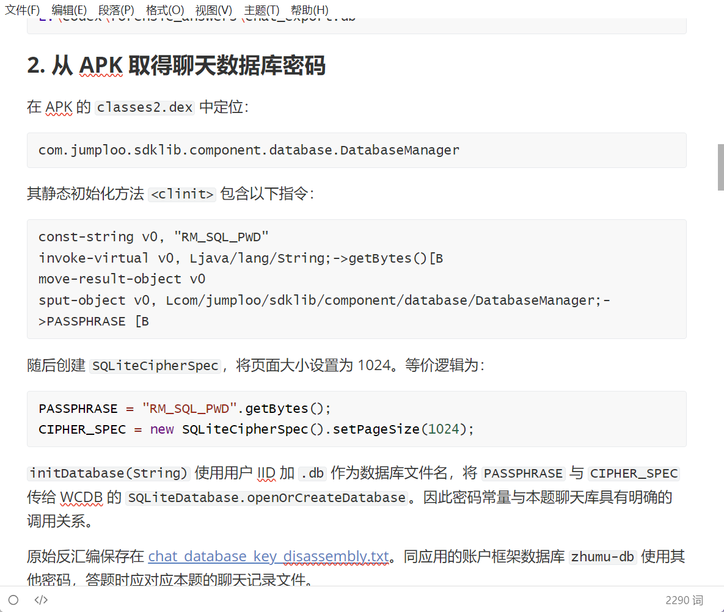
Task: Open the 文件(F) menu
Action: pyautogui.click(x=22, y=10)
